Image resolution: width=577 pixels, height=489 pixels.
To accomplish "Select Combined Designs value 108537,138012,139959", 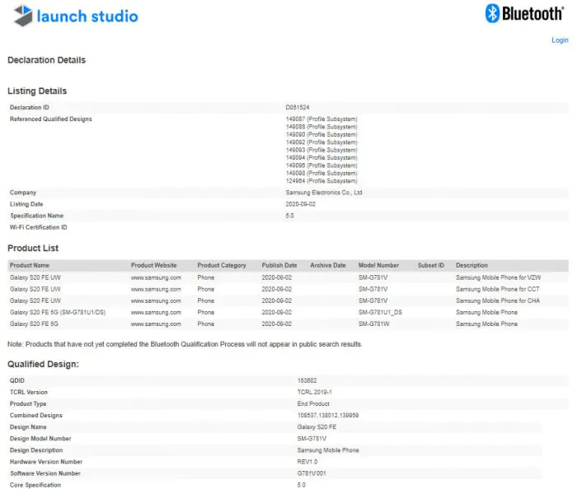I will [x=328, y=416].
